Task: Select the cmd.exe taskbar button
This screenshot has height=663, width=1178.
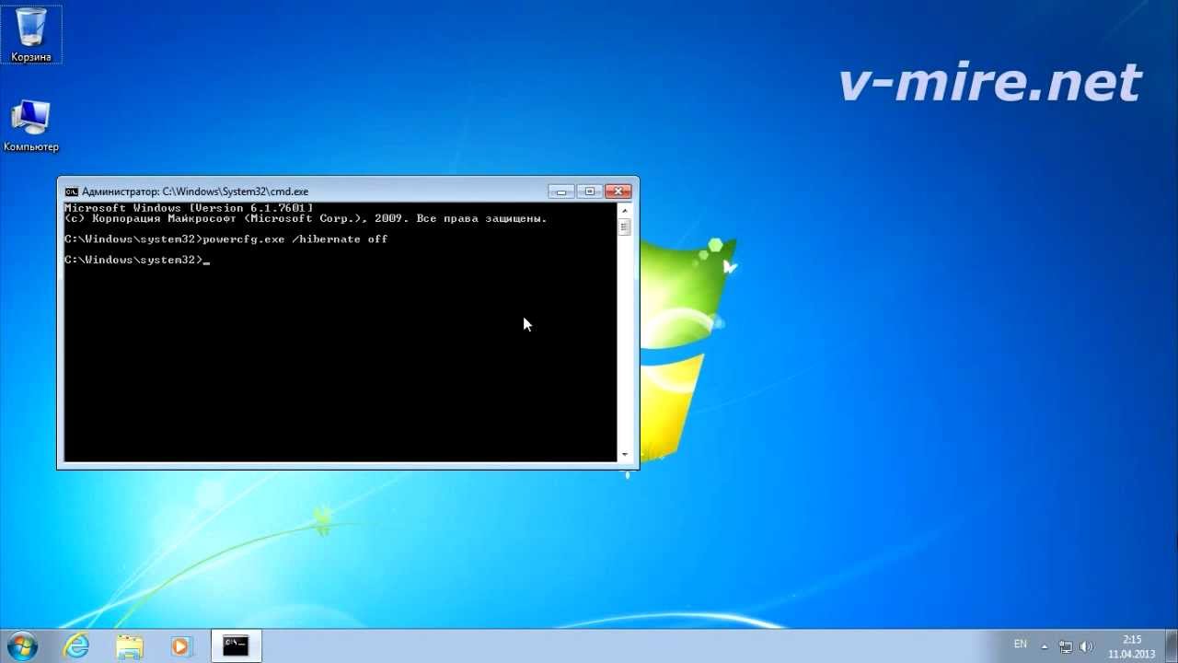Action: [236, 646]
